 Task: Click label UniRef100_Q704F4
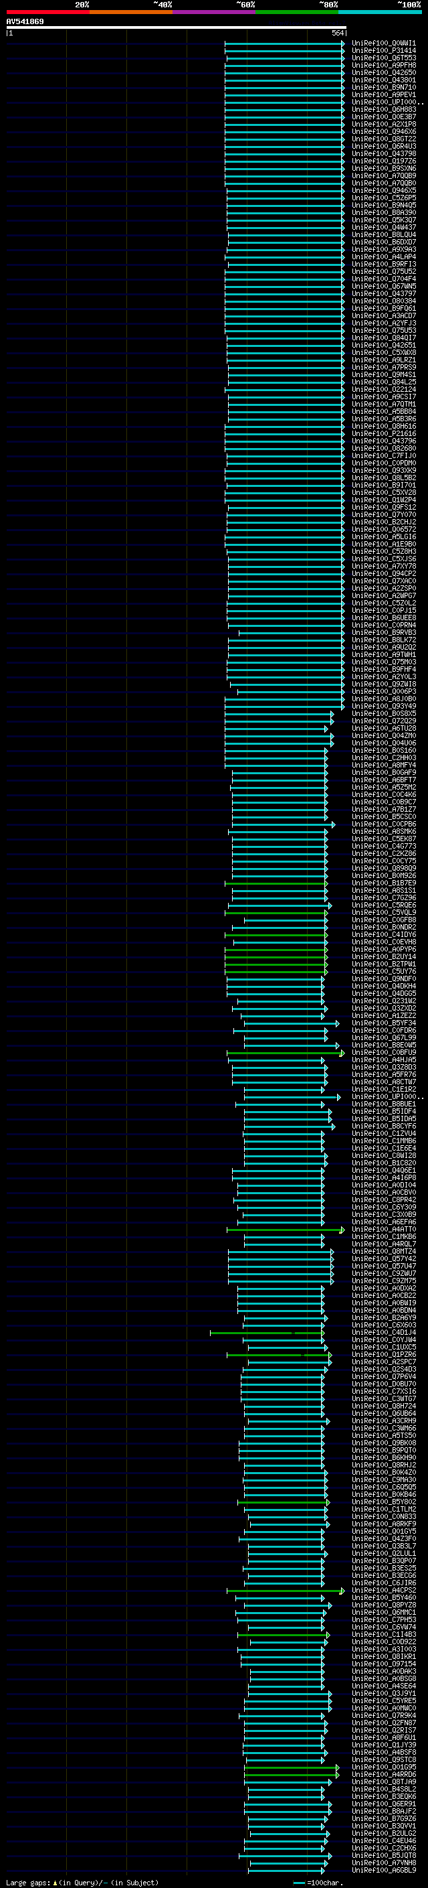click(x=383, y=279)
